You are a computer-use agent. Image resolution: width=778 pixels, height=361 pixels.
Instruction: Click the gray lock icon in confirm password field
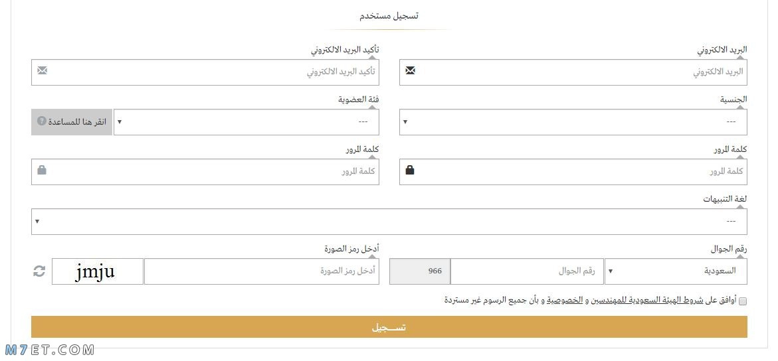pos(42,170)
